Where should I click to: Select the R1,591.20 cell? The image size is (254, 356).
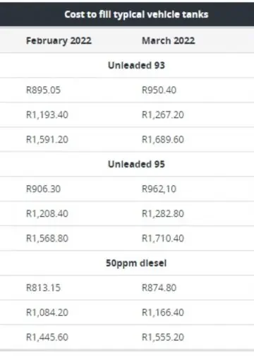pos(47,139)
